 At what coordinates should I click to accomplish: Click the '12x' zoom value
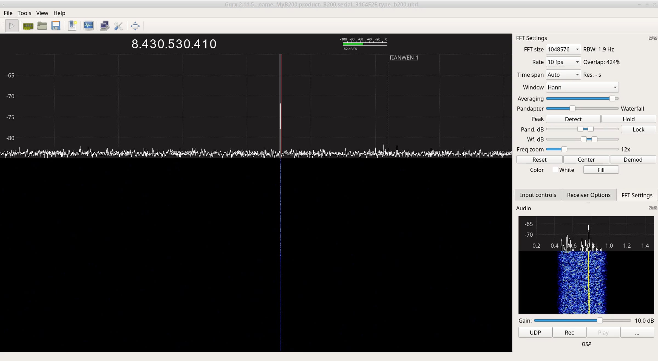click(x=625, y=149)
